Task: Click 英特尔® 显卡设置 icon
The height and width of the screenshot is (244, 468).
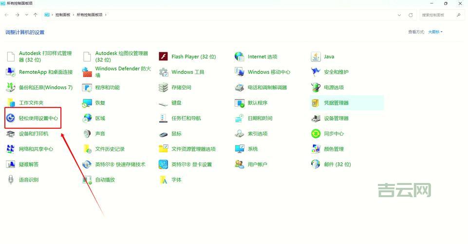Action: [163, 164]
